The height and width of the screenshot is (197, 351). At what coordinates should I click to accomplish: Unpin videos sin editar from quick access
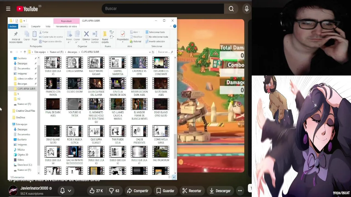pyautogui.click(x=35, y=79)
